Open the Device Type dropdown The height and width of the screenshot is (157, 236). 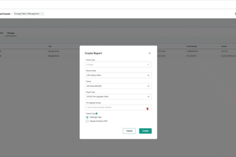tap(118, 64)
